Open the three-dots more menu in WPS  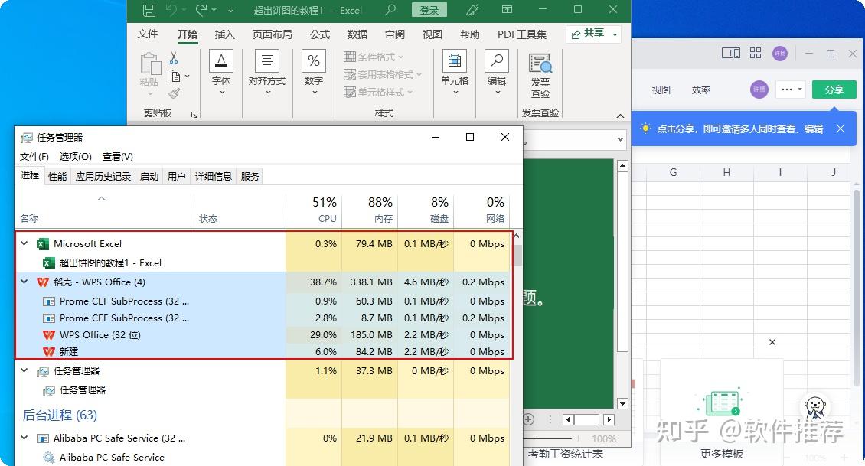coord(791,90)
